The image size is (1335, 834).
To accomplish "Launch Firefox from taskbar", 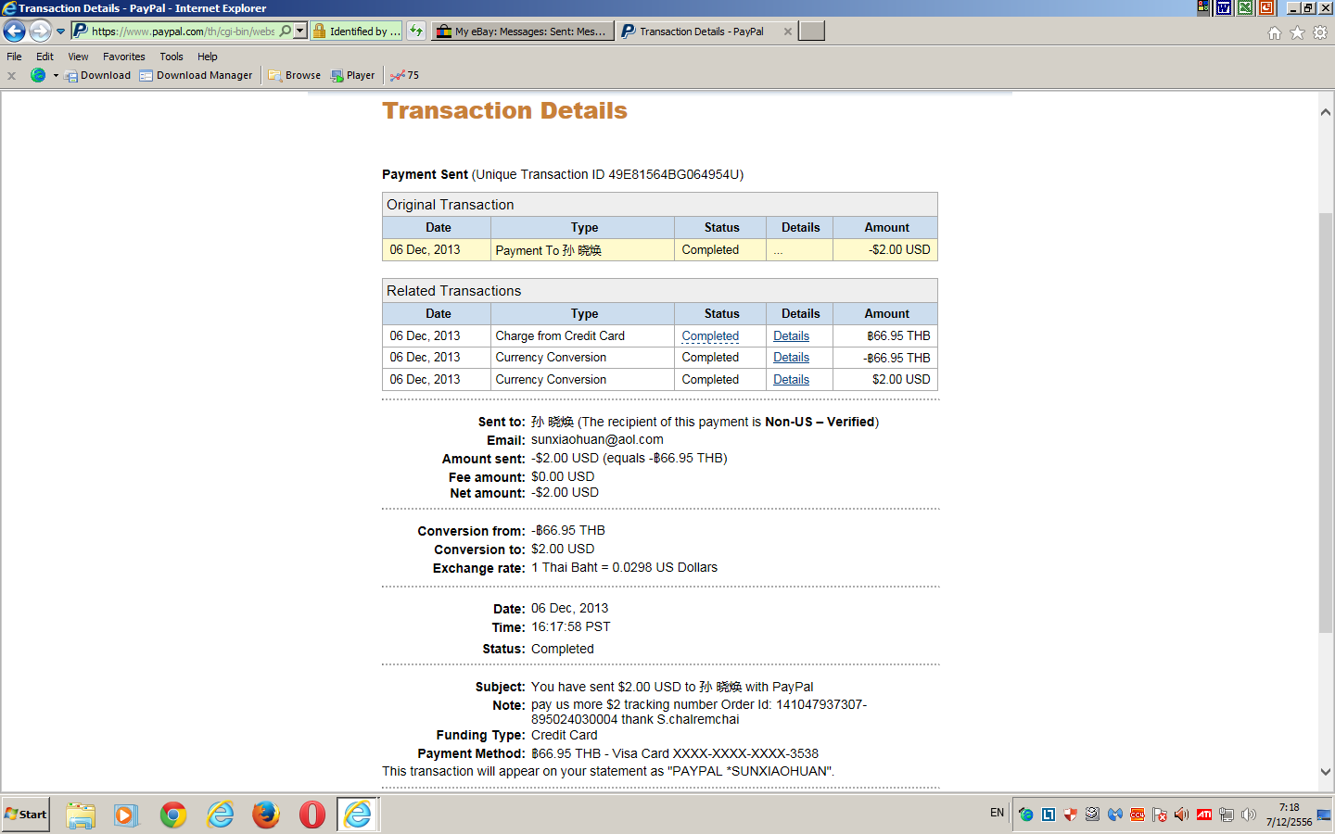I will tap(266, 815).
